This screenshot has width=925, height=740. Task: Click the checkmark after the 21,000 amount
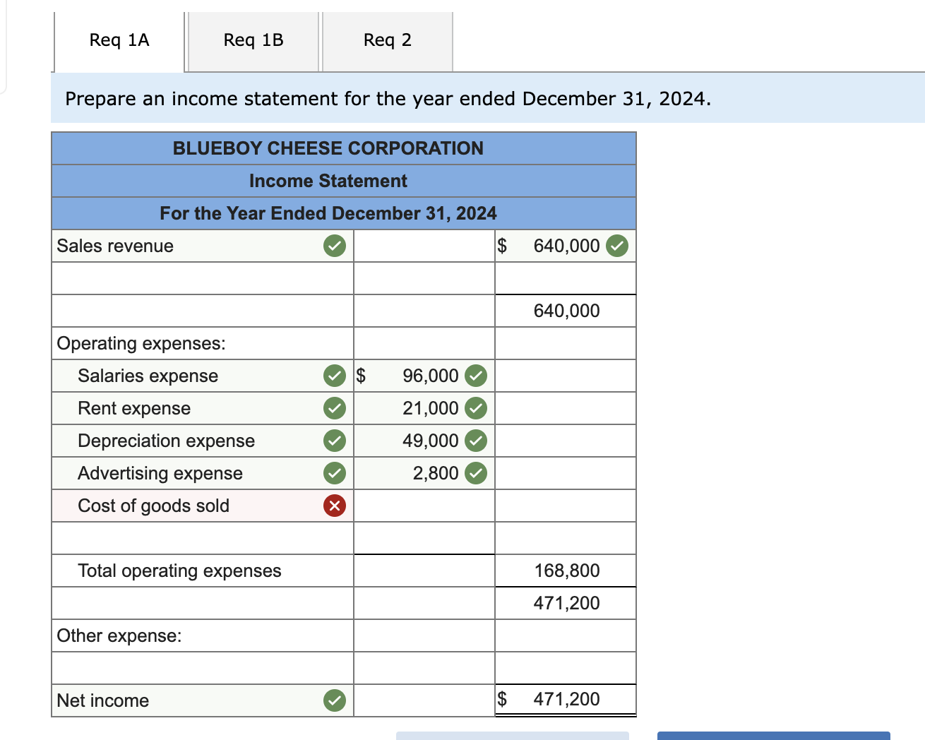point(475,408)
